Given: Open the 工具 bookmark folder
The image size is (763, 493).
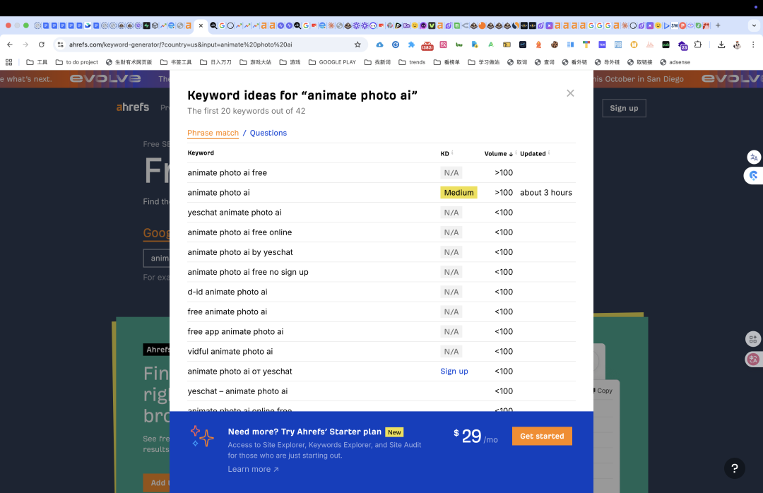Looking at the screenshot, I should tap(37, 62).
